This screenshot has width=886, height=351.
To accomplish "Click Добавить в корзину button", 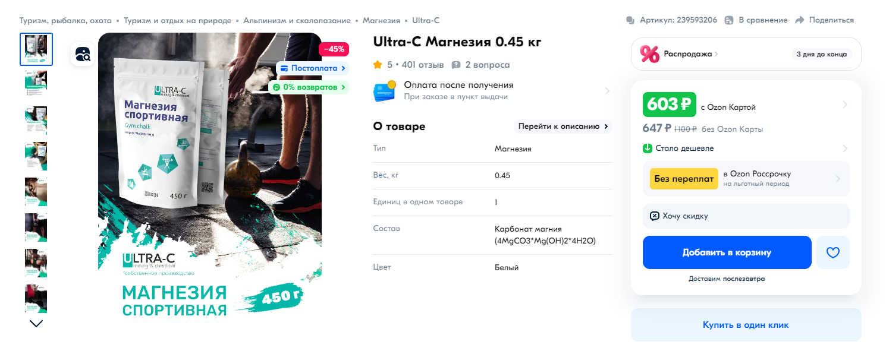I will pos(727,252).
